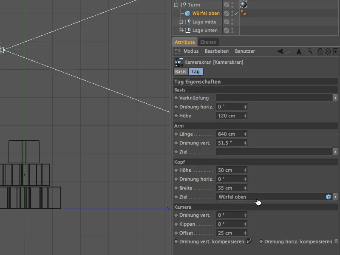Click the magnifier search icon
This screenshot has height=255, width=340.
pyautogui.click(x=310, y=51)
